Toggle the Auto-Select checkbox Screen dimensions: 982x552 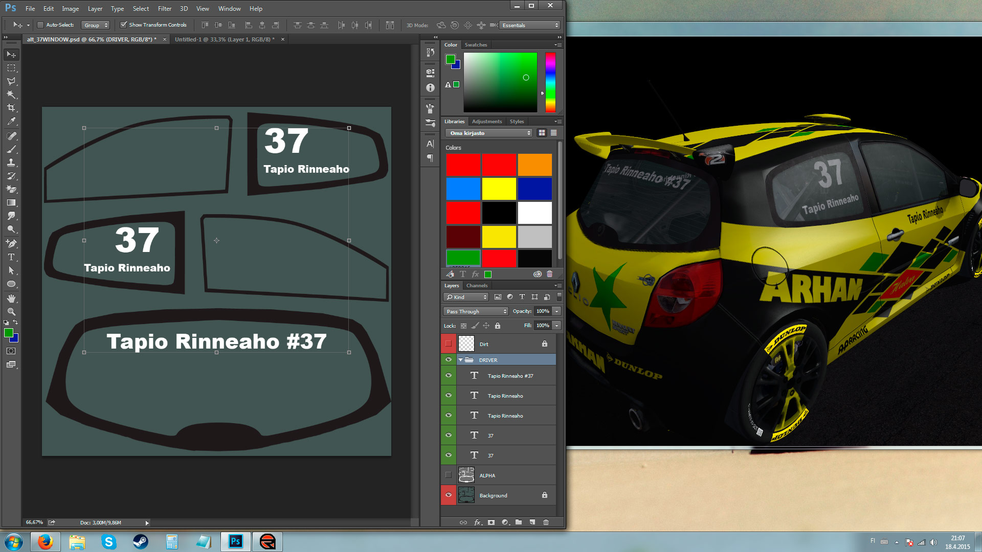click(40, 25)
